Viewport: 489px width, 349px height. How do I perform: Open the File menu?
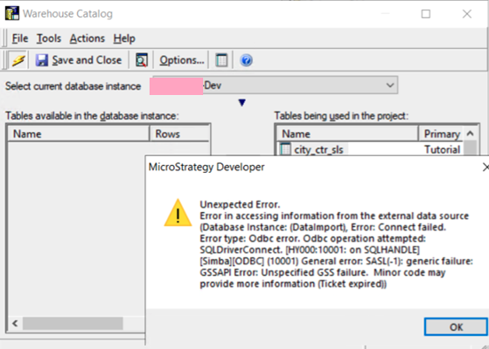20,38
